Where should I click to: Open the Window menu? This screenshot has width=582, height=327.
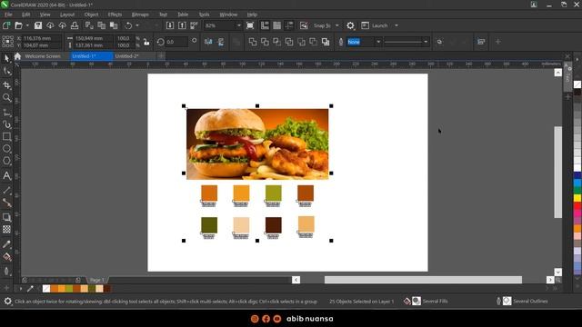pos(228,15)
